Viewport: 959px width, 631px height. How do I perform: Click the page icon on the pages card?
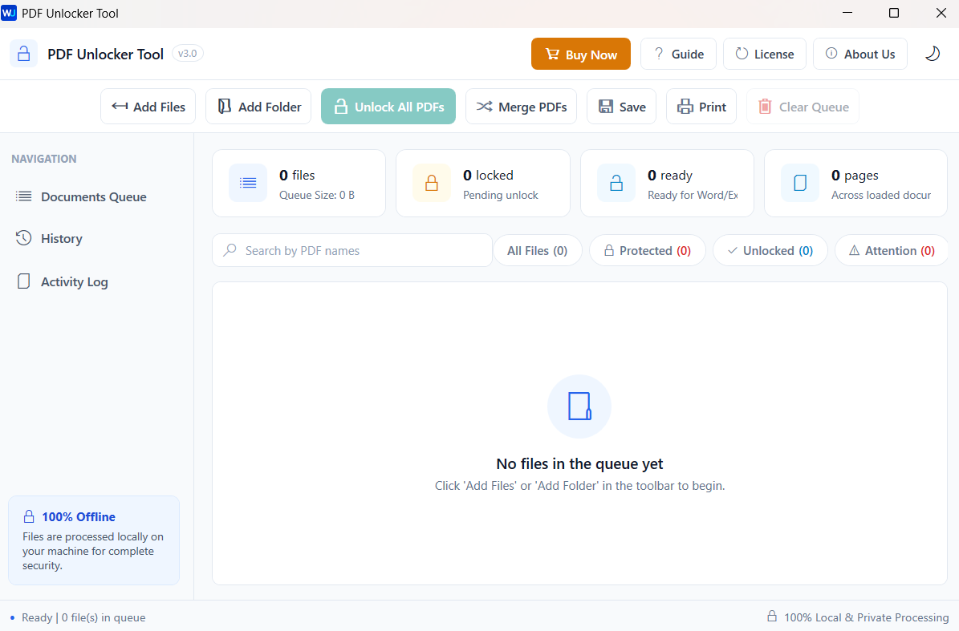coord(800,183)
